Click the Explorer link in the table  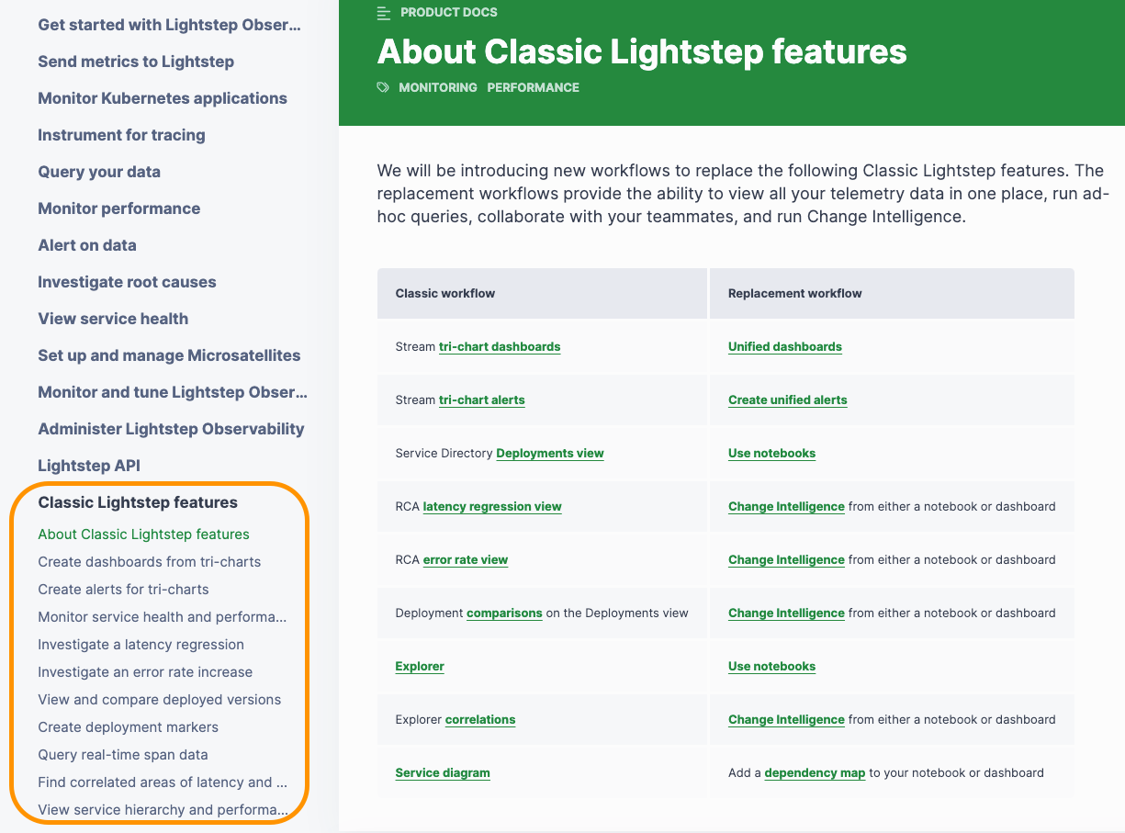pos(419,666)
